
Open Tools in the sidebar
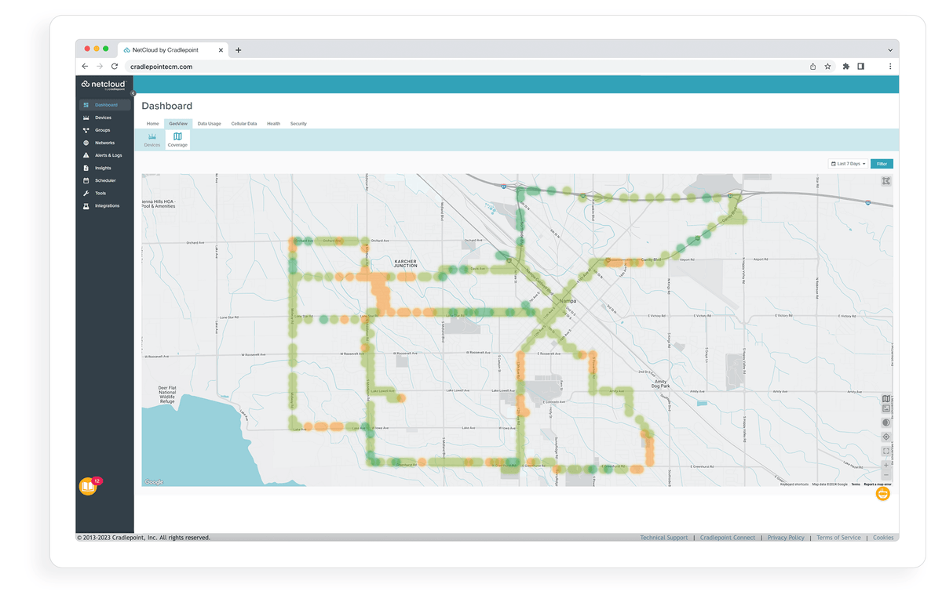pyautogui.click(x=104, y=193)
